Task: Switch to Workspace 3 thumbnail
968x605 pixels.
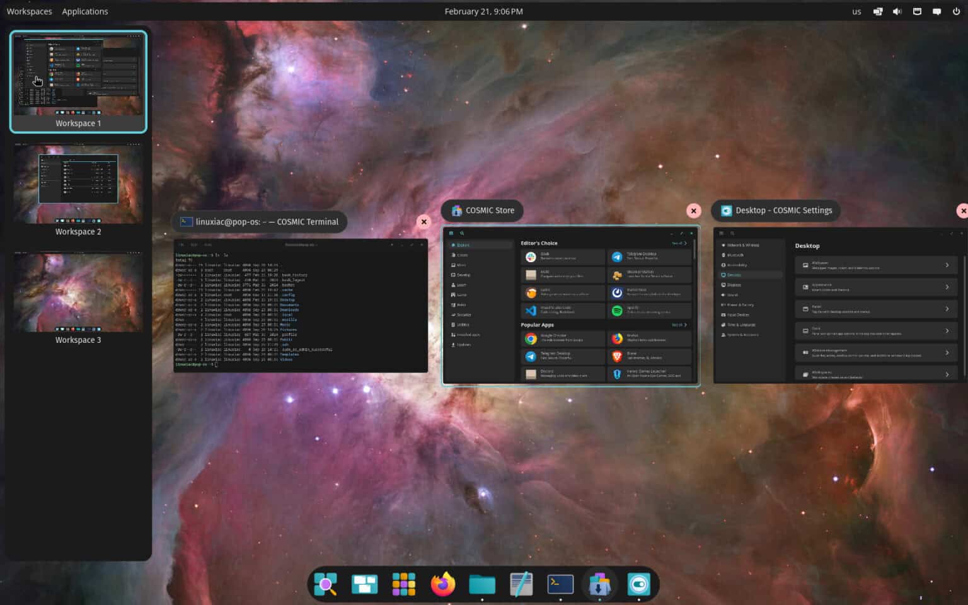Action: click(x=78, y=292)
